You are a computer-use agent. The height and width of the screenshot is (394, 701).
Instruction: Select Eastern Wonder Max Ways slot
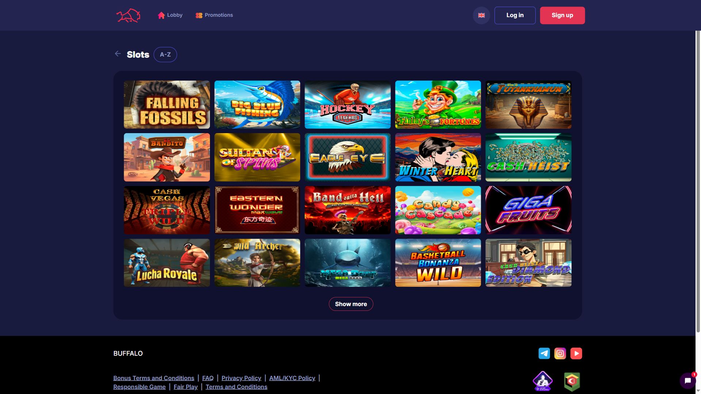pos(257,210)
